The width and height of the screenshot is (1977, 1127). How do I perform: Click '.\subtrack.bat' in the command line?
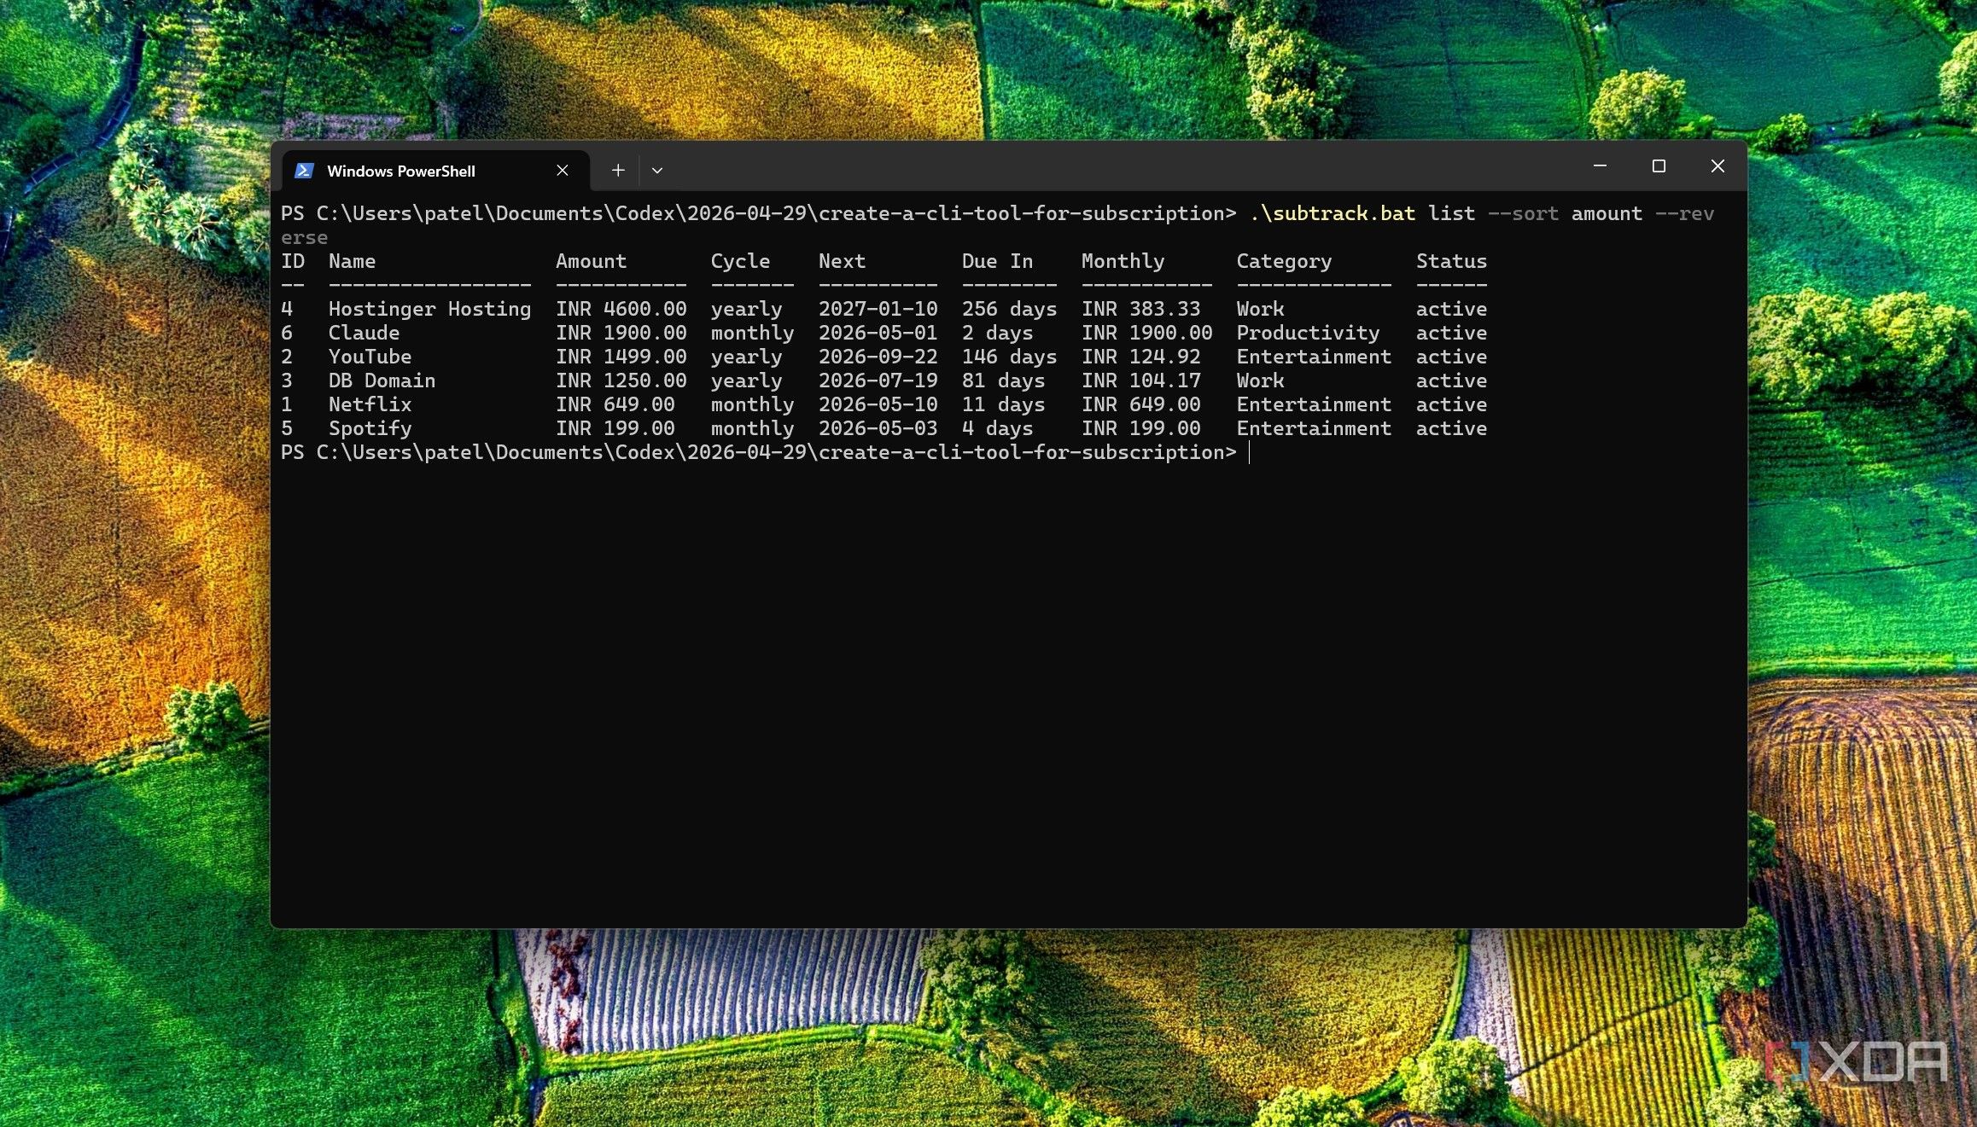[x=1332, y=213]
